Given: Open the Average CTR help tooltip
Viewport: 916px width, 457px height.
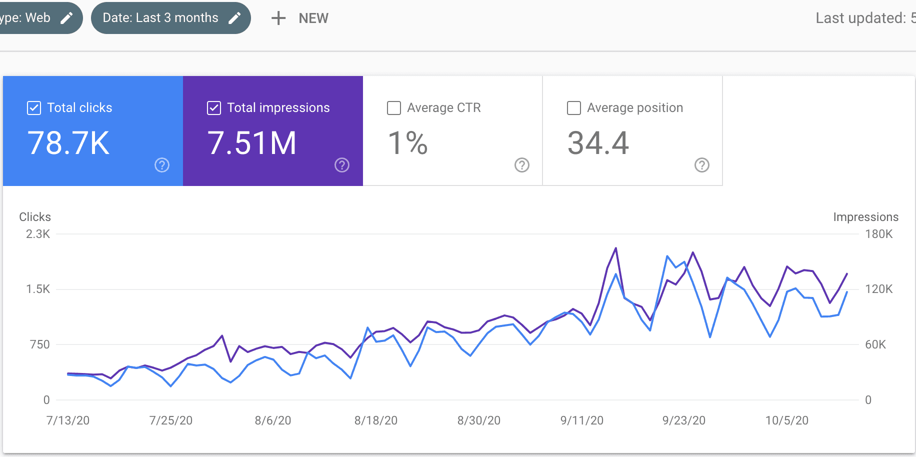Looking at the screenshot, I should pyautogui.click(x=521, y=165).
